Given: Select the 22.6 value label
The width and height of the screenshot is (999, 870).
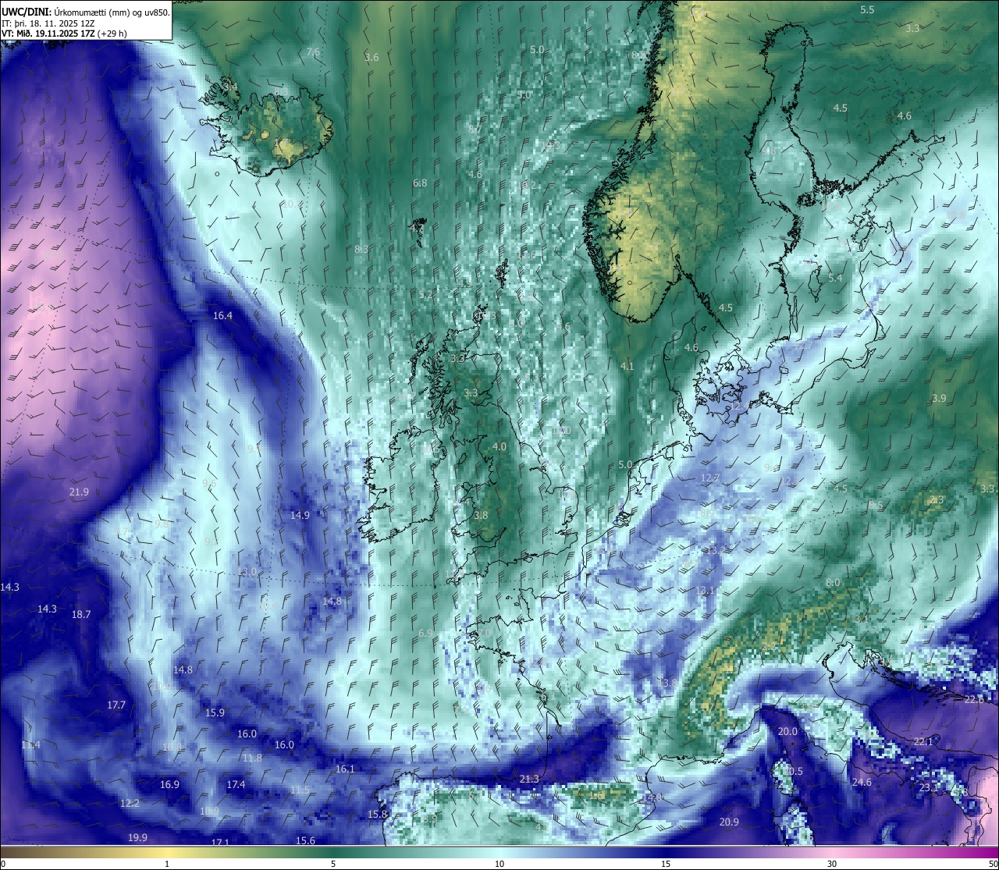Looking at the screenshot, I should tap(974, 700).
